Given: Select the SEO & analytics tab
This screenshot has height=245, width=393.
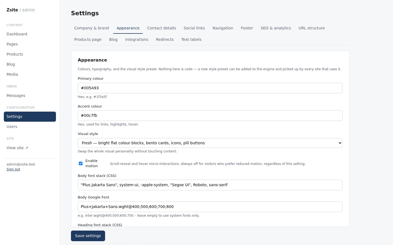Looking at the screenshot, I should pos(276,28).
